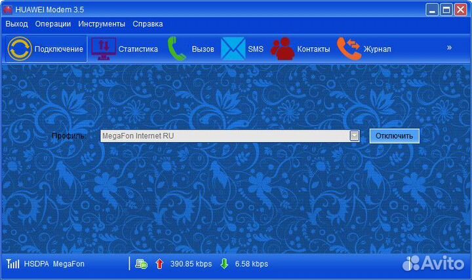472x280 pixels.
Task: Click the HSDPA MegaFon network label
Action: click(55, 264)
